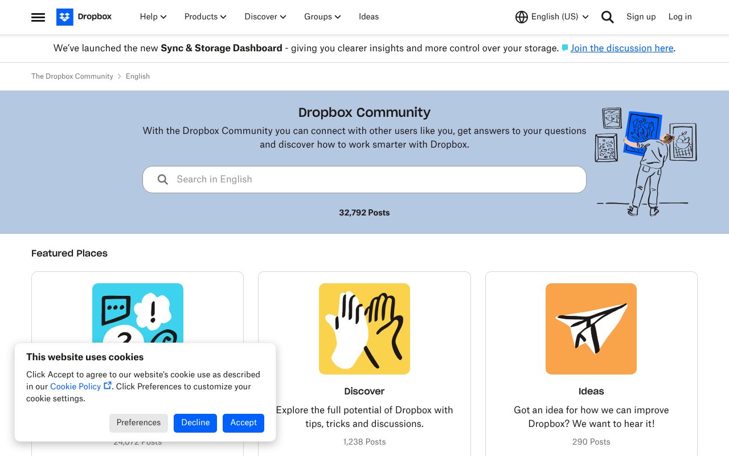Open the Discover high-five hands image
This screenshot has height=456, width=729.
[364, 328]
